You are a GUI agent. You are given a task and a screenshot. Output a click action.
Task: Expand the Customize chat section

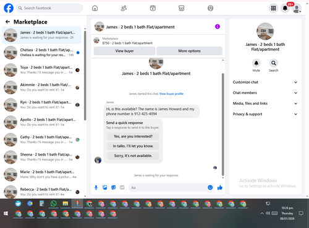coord(265,82)
